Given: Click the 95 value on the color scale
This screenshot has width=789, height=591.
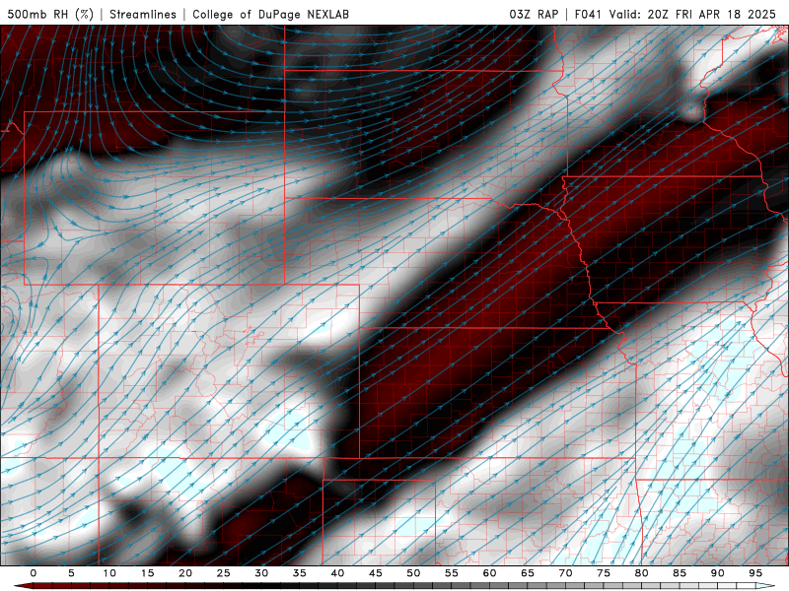Looking at the screenshot, I should tap(755, 573).
